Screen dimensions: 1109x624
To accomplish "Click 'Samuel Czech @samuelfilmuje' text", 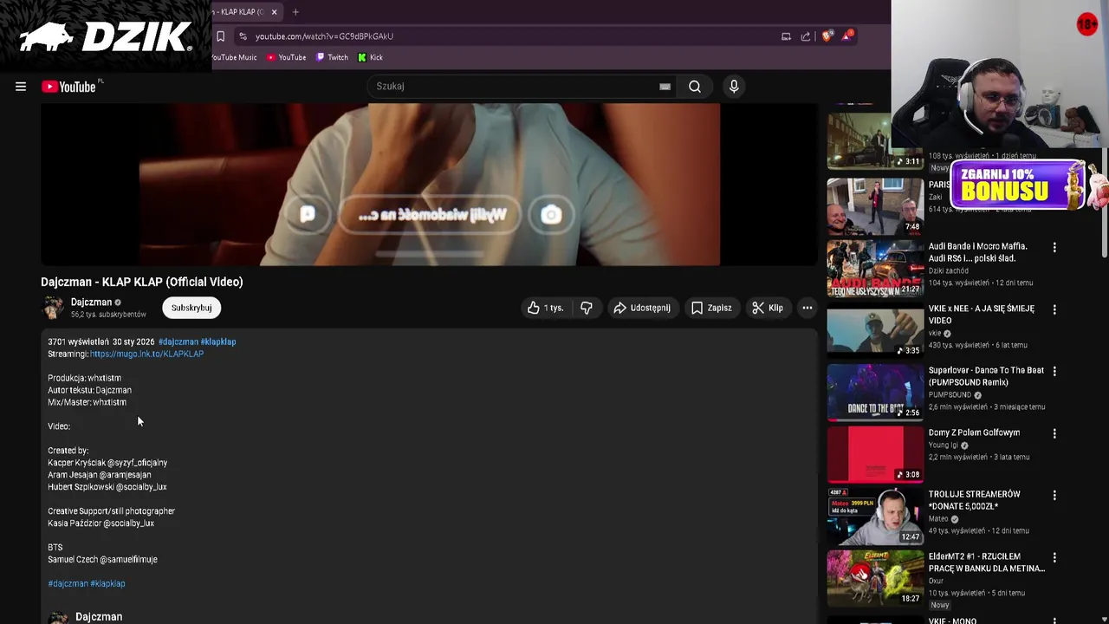I will tap(102, 560).
